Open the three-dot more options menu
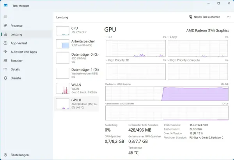 click(229, 17)
